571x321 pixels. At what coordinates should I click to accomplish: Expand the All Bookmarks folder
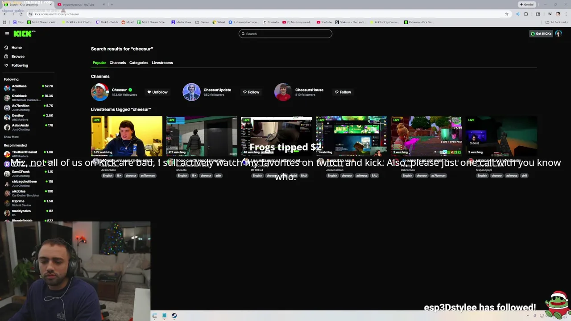tap(557, 22)
